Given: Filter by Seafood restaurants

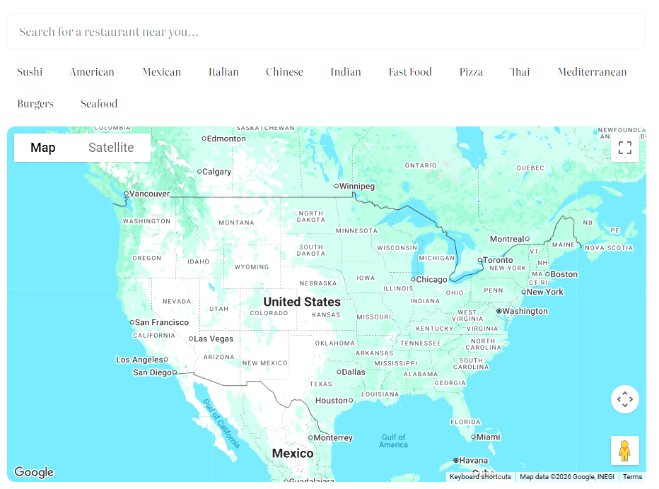Looking at the screenshot, I should click(x=99, y=103).
